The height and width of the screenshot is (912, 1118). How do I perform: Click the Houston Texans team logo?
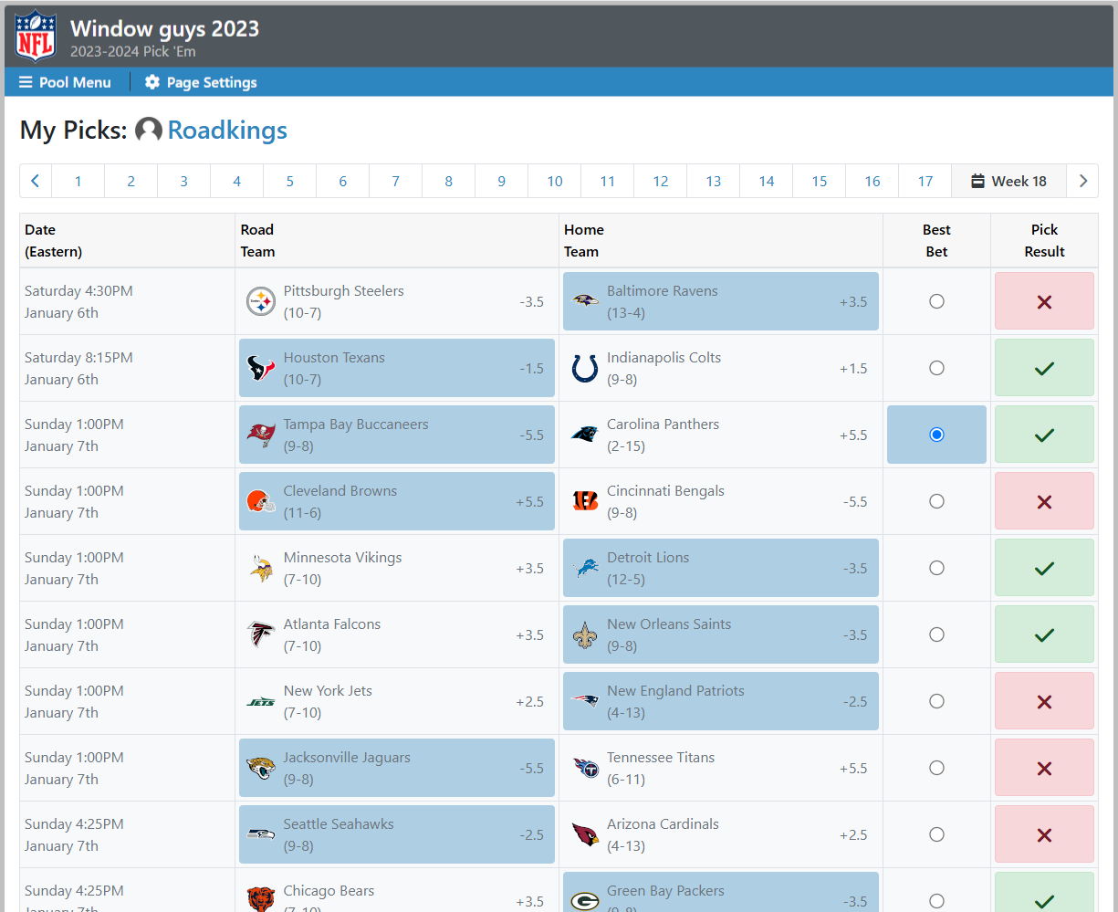pos(261,368)
